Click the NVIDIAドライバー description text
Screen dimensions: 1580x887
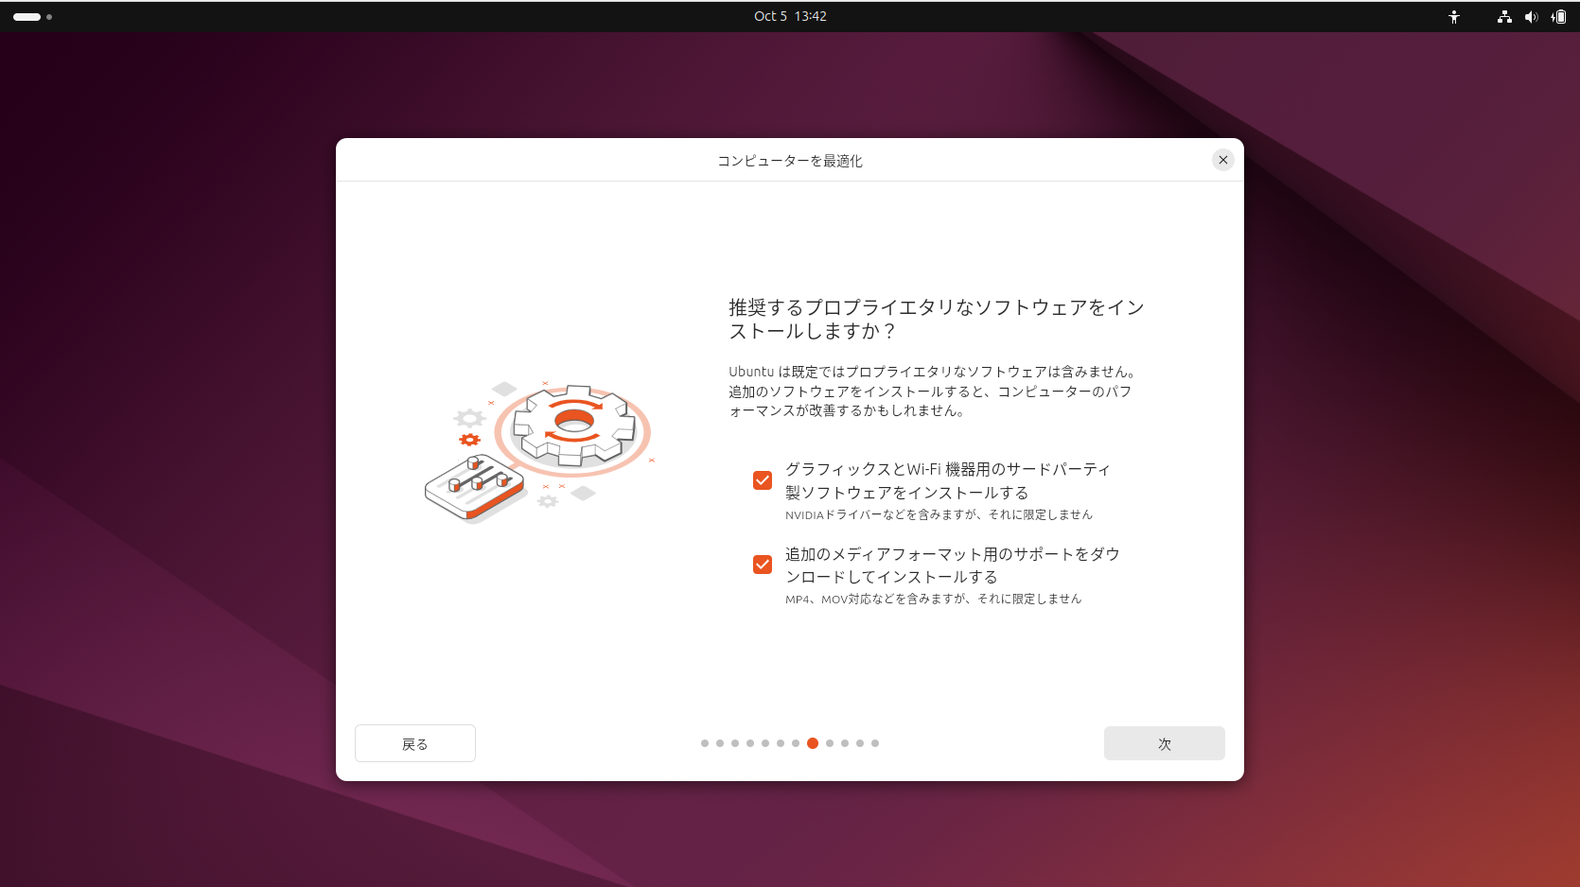pos(939,514)
